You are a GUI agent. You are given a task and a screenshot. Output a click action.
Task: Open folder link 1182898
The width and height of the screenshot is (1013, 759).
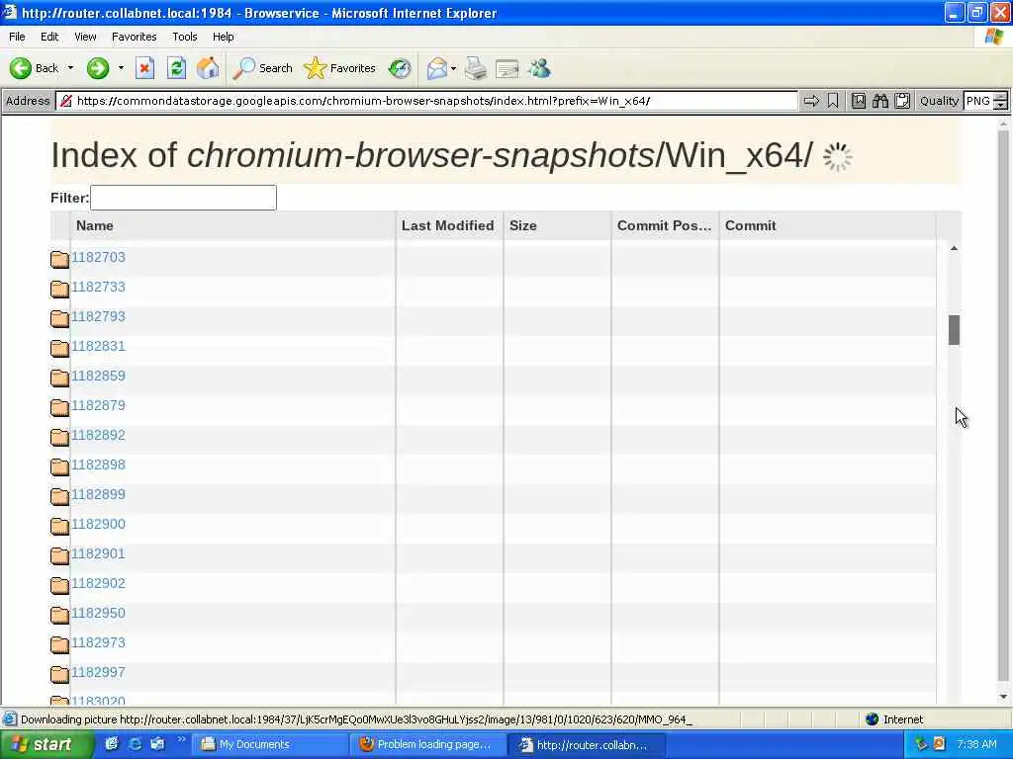98,464
